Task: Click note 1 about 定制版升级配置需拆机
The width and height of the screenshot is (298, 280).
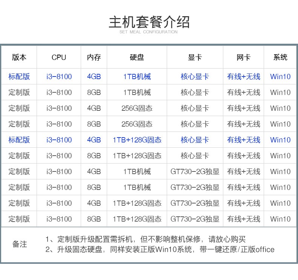Action: (145, 239)
